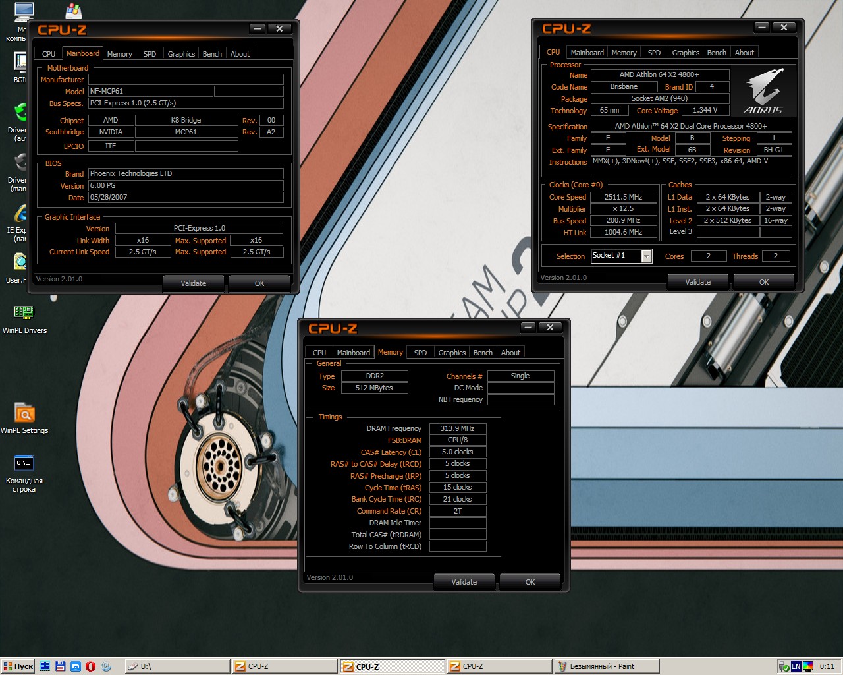Open SPD tab in Mainboard window
This screenshot has width=843, height=675.
(x=150, y=54)
